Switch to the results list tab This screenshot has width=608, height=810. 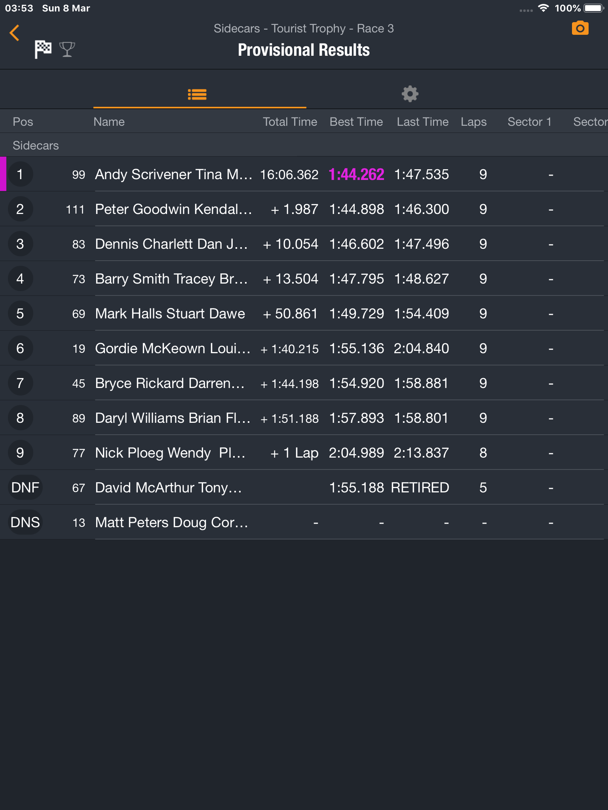point(197,95)
